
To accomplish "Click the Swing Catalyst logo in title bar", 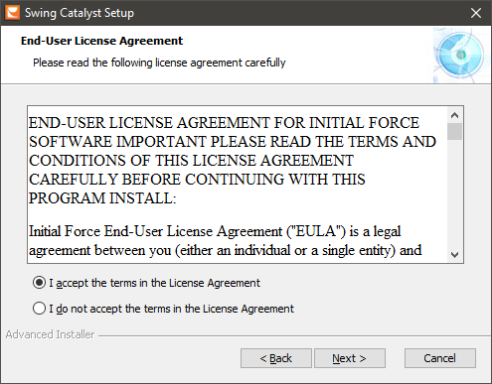I will coord(12,13).
